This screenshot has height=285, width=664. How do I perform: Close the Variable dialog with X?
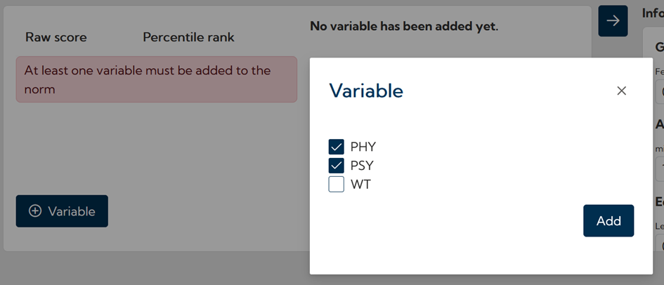point(621,91)
